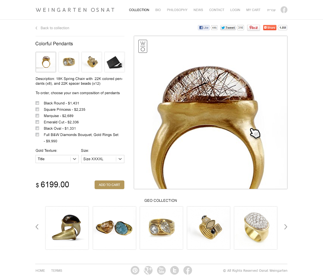Open the Philosophy menu item
This screenshot has width=323, height=277.
(177, 10)
